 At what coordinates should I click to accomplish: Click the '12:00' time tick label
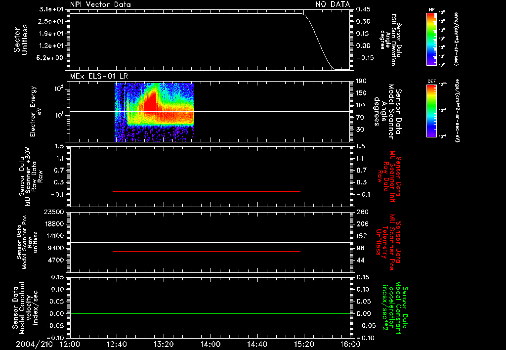point(70,344)
